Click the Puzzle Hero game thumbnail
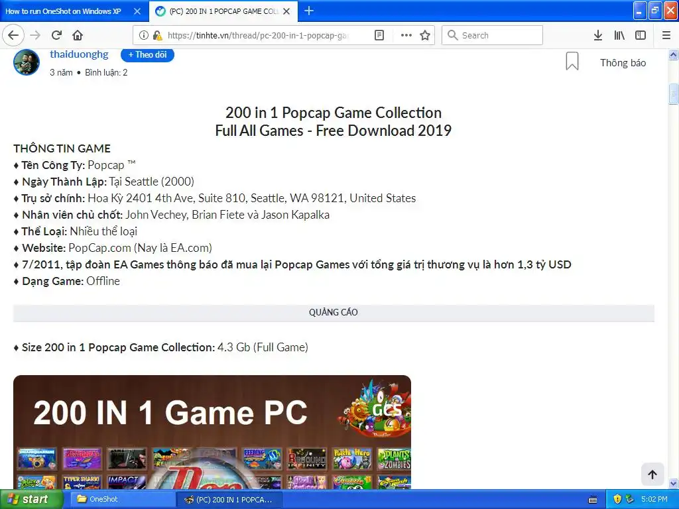679x509 pixels. pos(352,459)
